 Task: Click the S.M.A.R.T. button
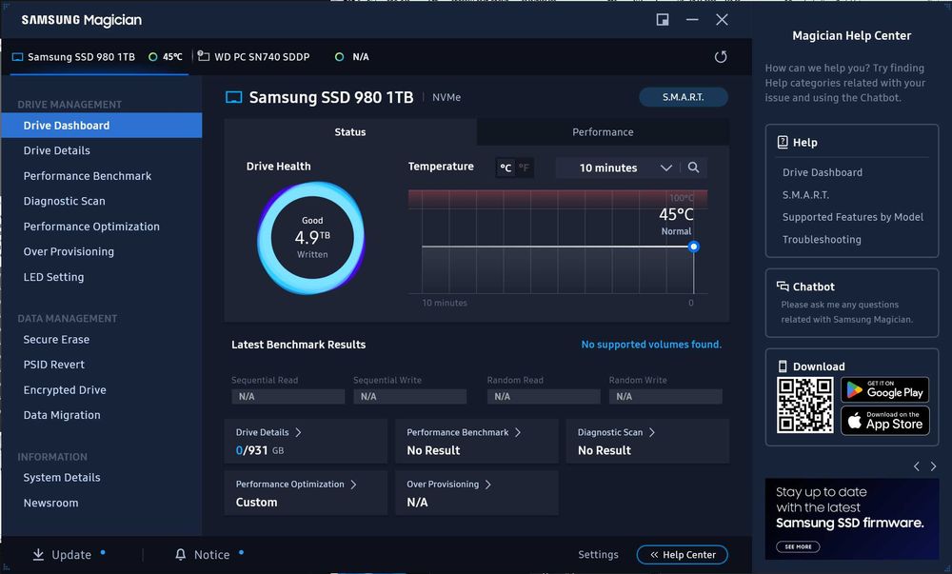coord(683,97)
